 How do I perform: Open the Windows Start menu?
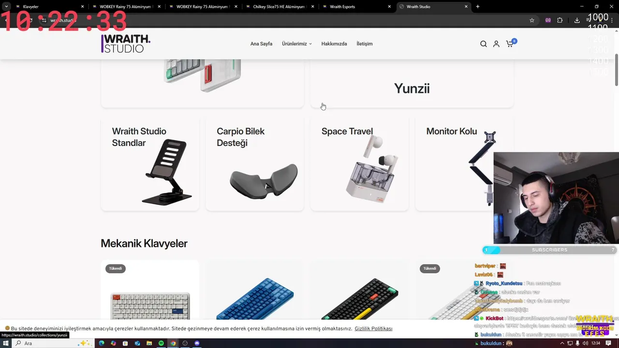pos(6,343)
